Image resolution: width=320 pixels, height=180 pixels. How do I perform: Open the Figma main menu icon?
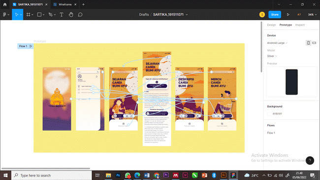click(4, 14)
